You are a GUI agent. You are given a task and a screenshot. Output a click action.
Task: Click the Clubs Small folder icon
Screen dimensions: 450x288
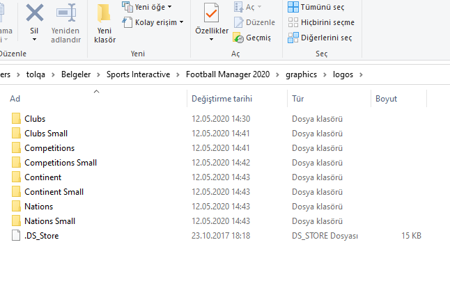point(16,133)
